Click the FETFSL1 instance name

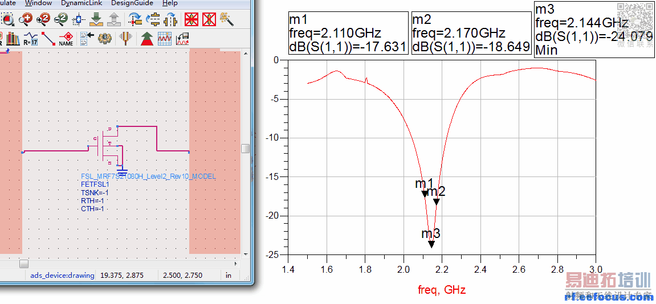pos(95,183)
